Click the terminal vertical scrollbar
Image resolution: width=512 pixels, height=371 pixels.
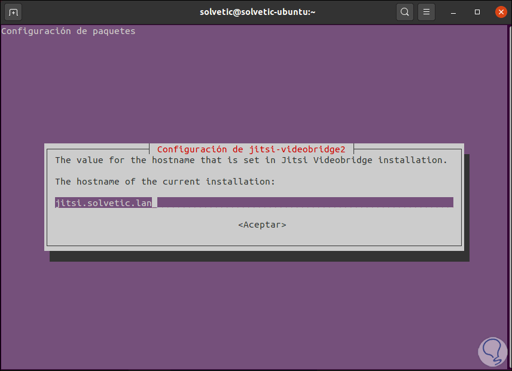[510, 197]
